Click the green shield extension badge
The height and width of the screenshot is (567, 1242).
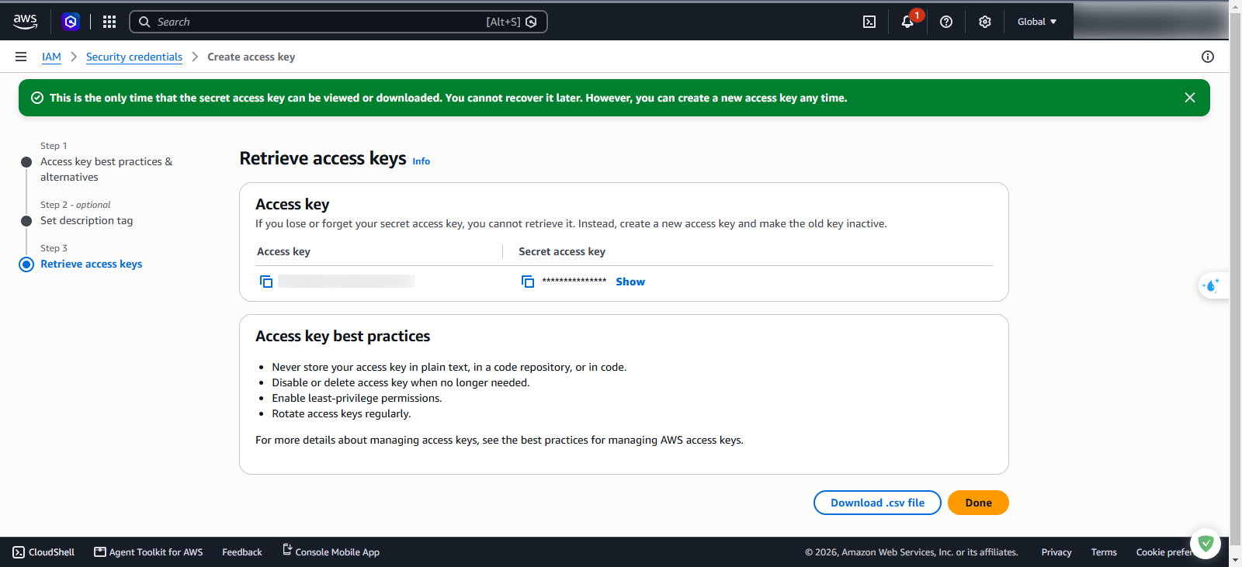pyautogui.click(x=1206, y=544)
